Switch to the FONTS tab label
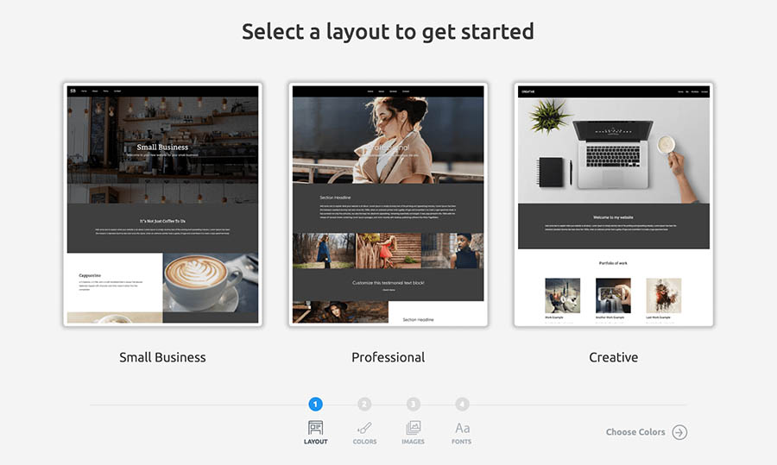This screenshot has width=777, height=465. tap(461, 442)
